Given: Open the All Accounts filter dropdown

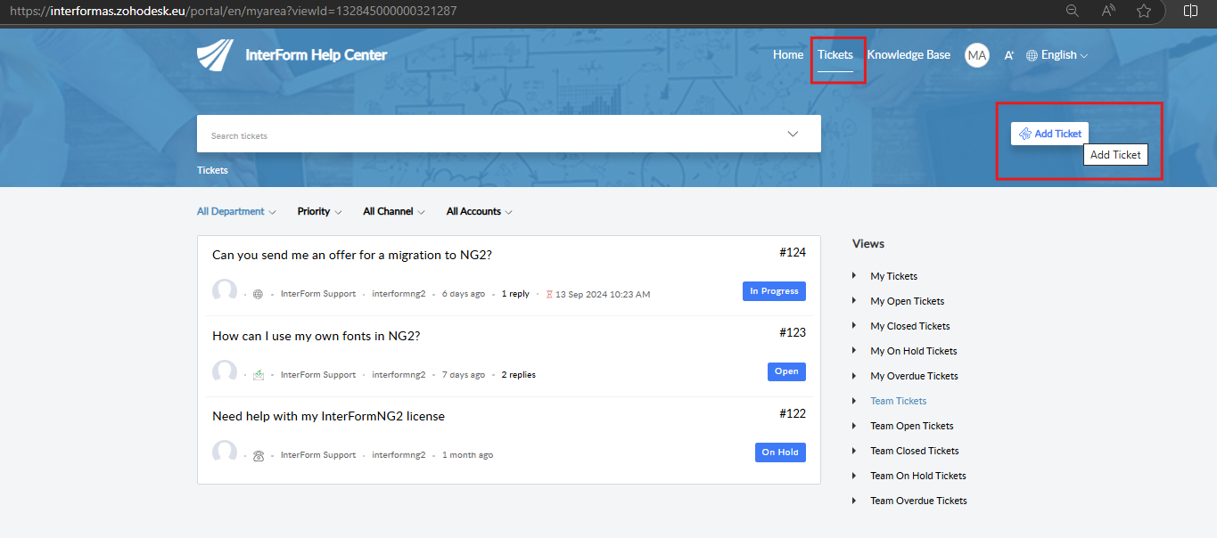Looking at the screenshot, I should [x=480, y=212].
